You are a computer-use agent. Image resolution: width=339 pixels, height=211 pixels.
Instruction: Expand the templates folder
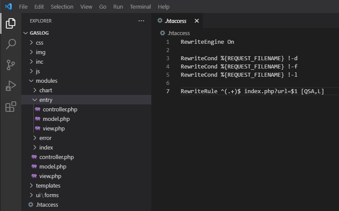point(48,185)
